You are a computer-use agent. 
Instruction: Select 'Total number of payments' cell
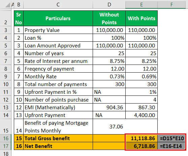click(58, 84)
